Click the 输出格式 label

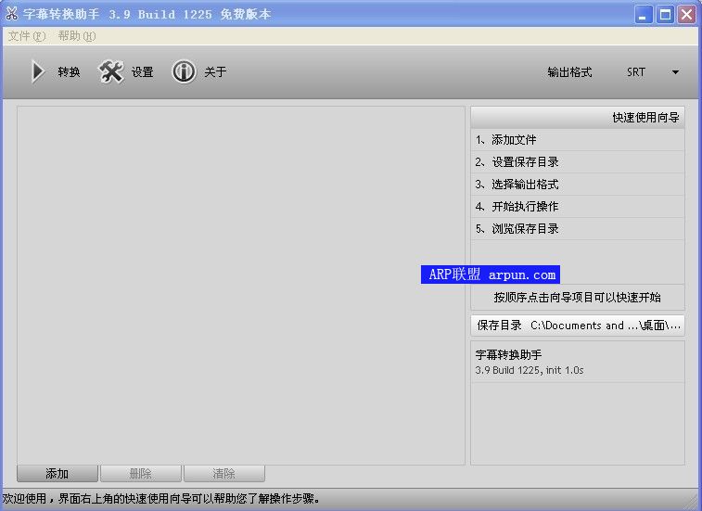(569, 72)
